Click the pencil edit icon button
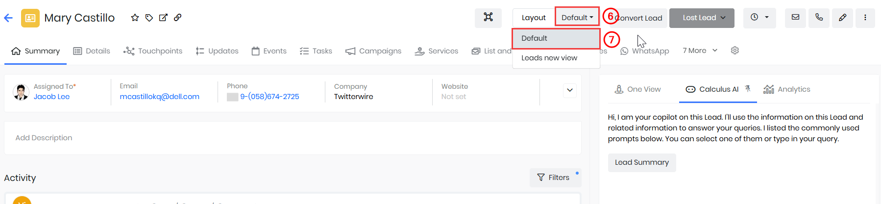 coord(842,18)
